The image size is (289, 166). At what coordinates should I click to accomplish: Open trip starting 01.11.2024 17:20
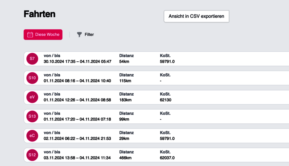pyautogui.click(x=77, y=119)
